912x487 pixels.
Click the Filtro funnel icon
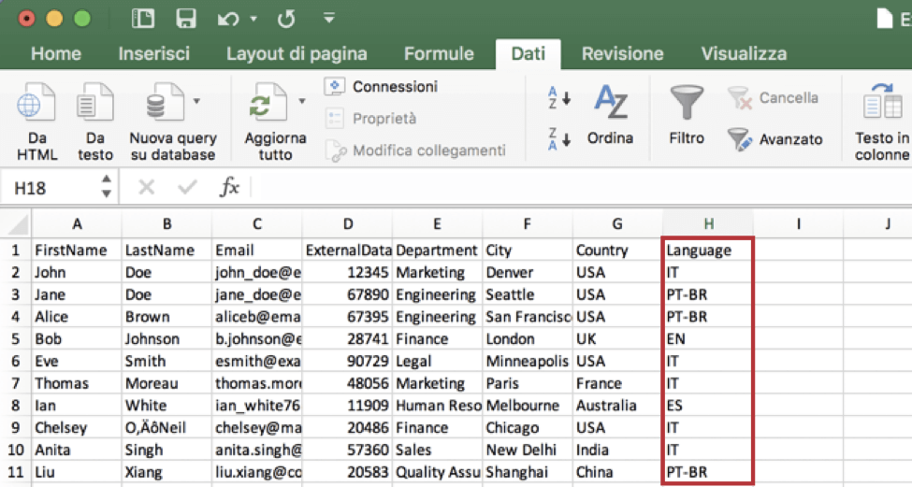point(687,103)
